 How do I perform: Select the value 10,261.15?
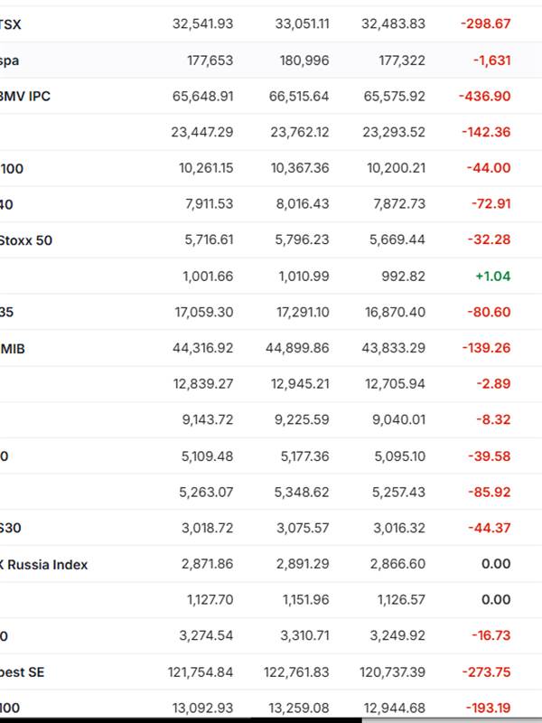tap(206, 168)
